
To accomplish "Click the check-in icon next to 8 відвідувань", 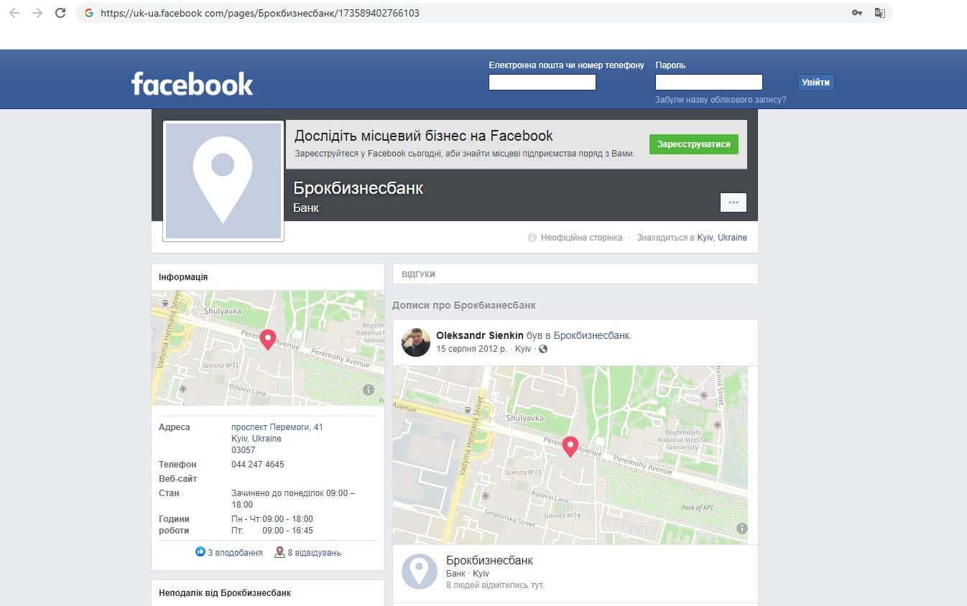I will point(279,553).
